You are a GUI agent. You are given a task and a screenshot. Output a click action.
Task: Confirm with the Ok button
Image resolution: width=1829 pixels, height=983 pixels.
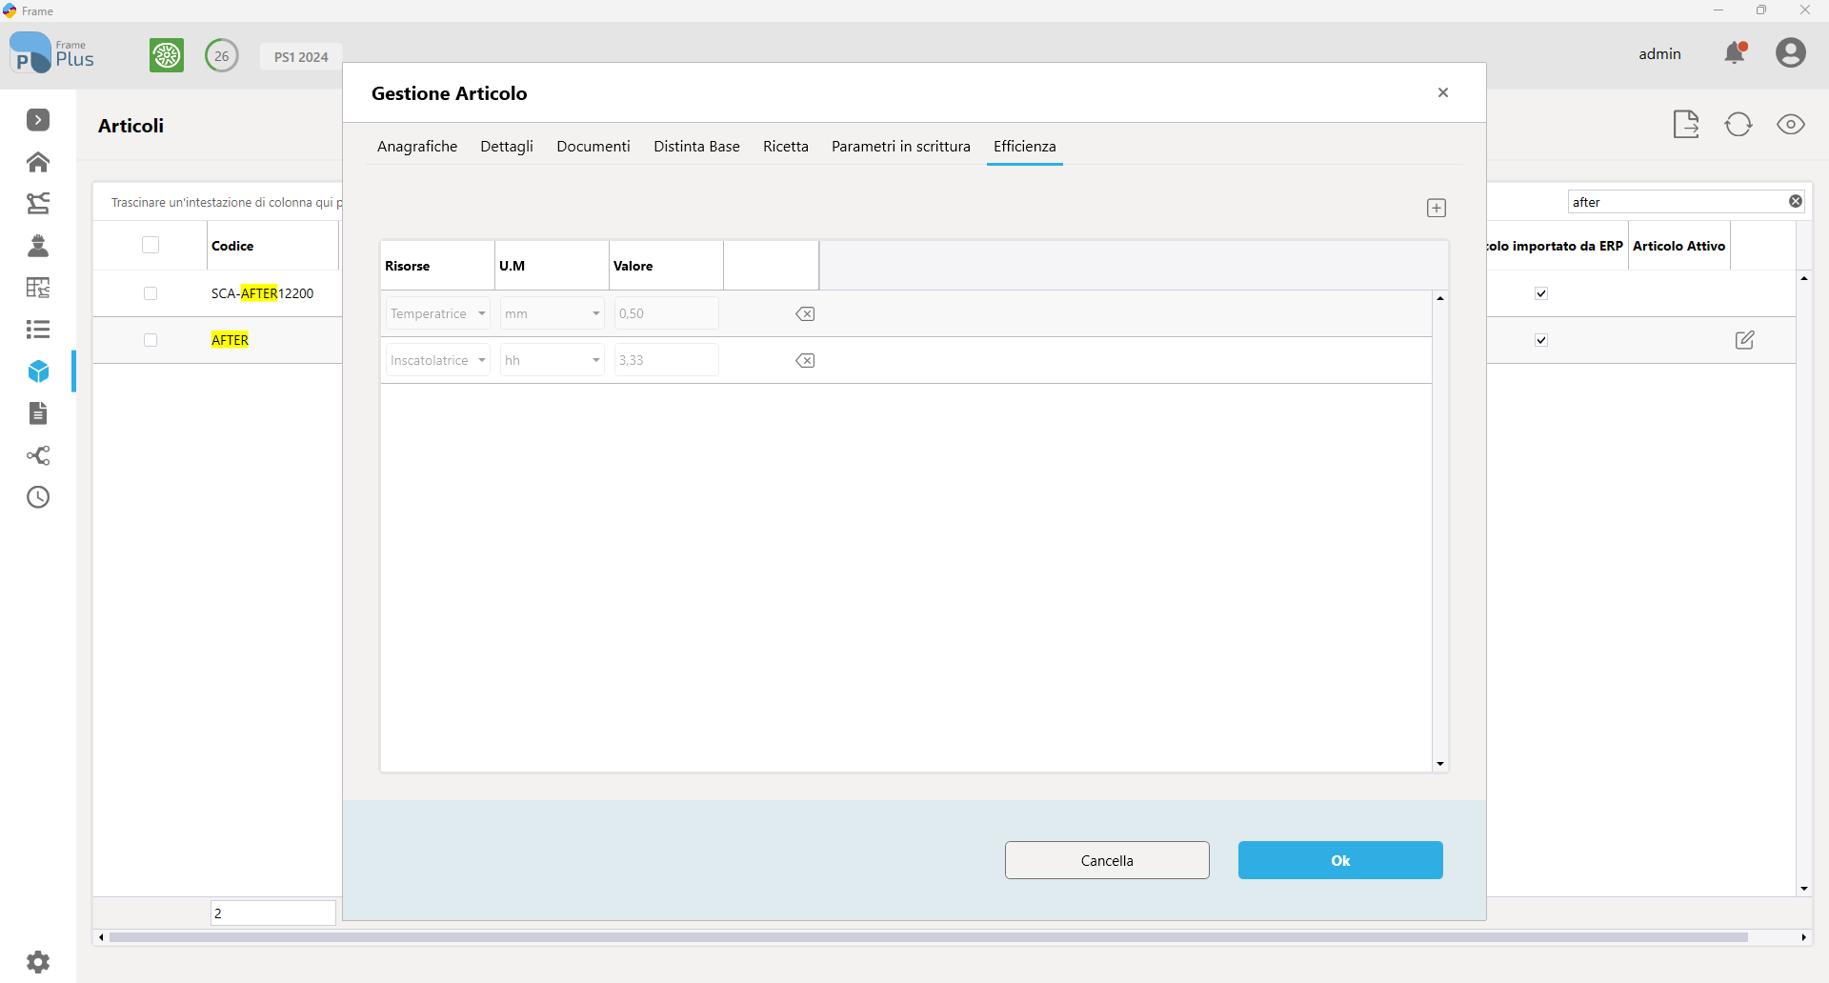pos(1340,860)
